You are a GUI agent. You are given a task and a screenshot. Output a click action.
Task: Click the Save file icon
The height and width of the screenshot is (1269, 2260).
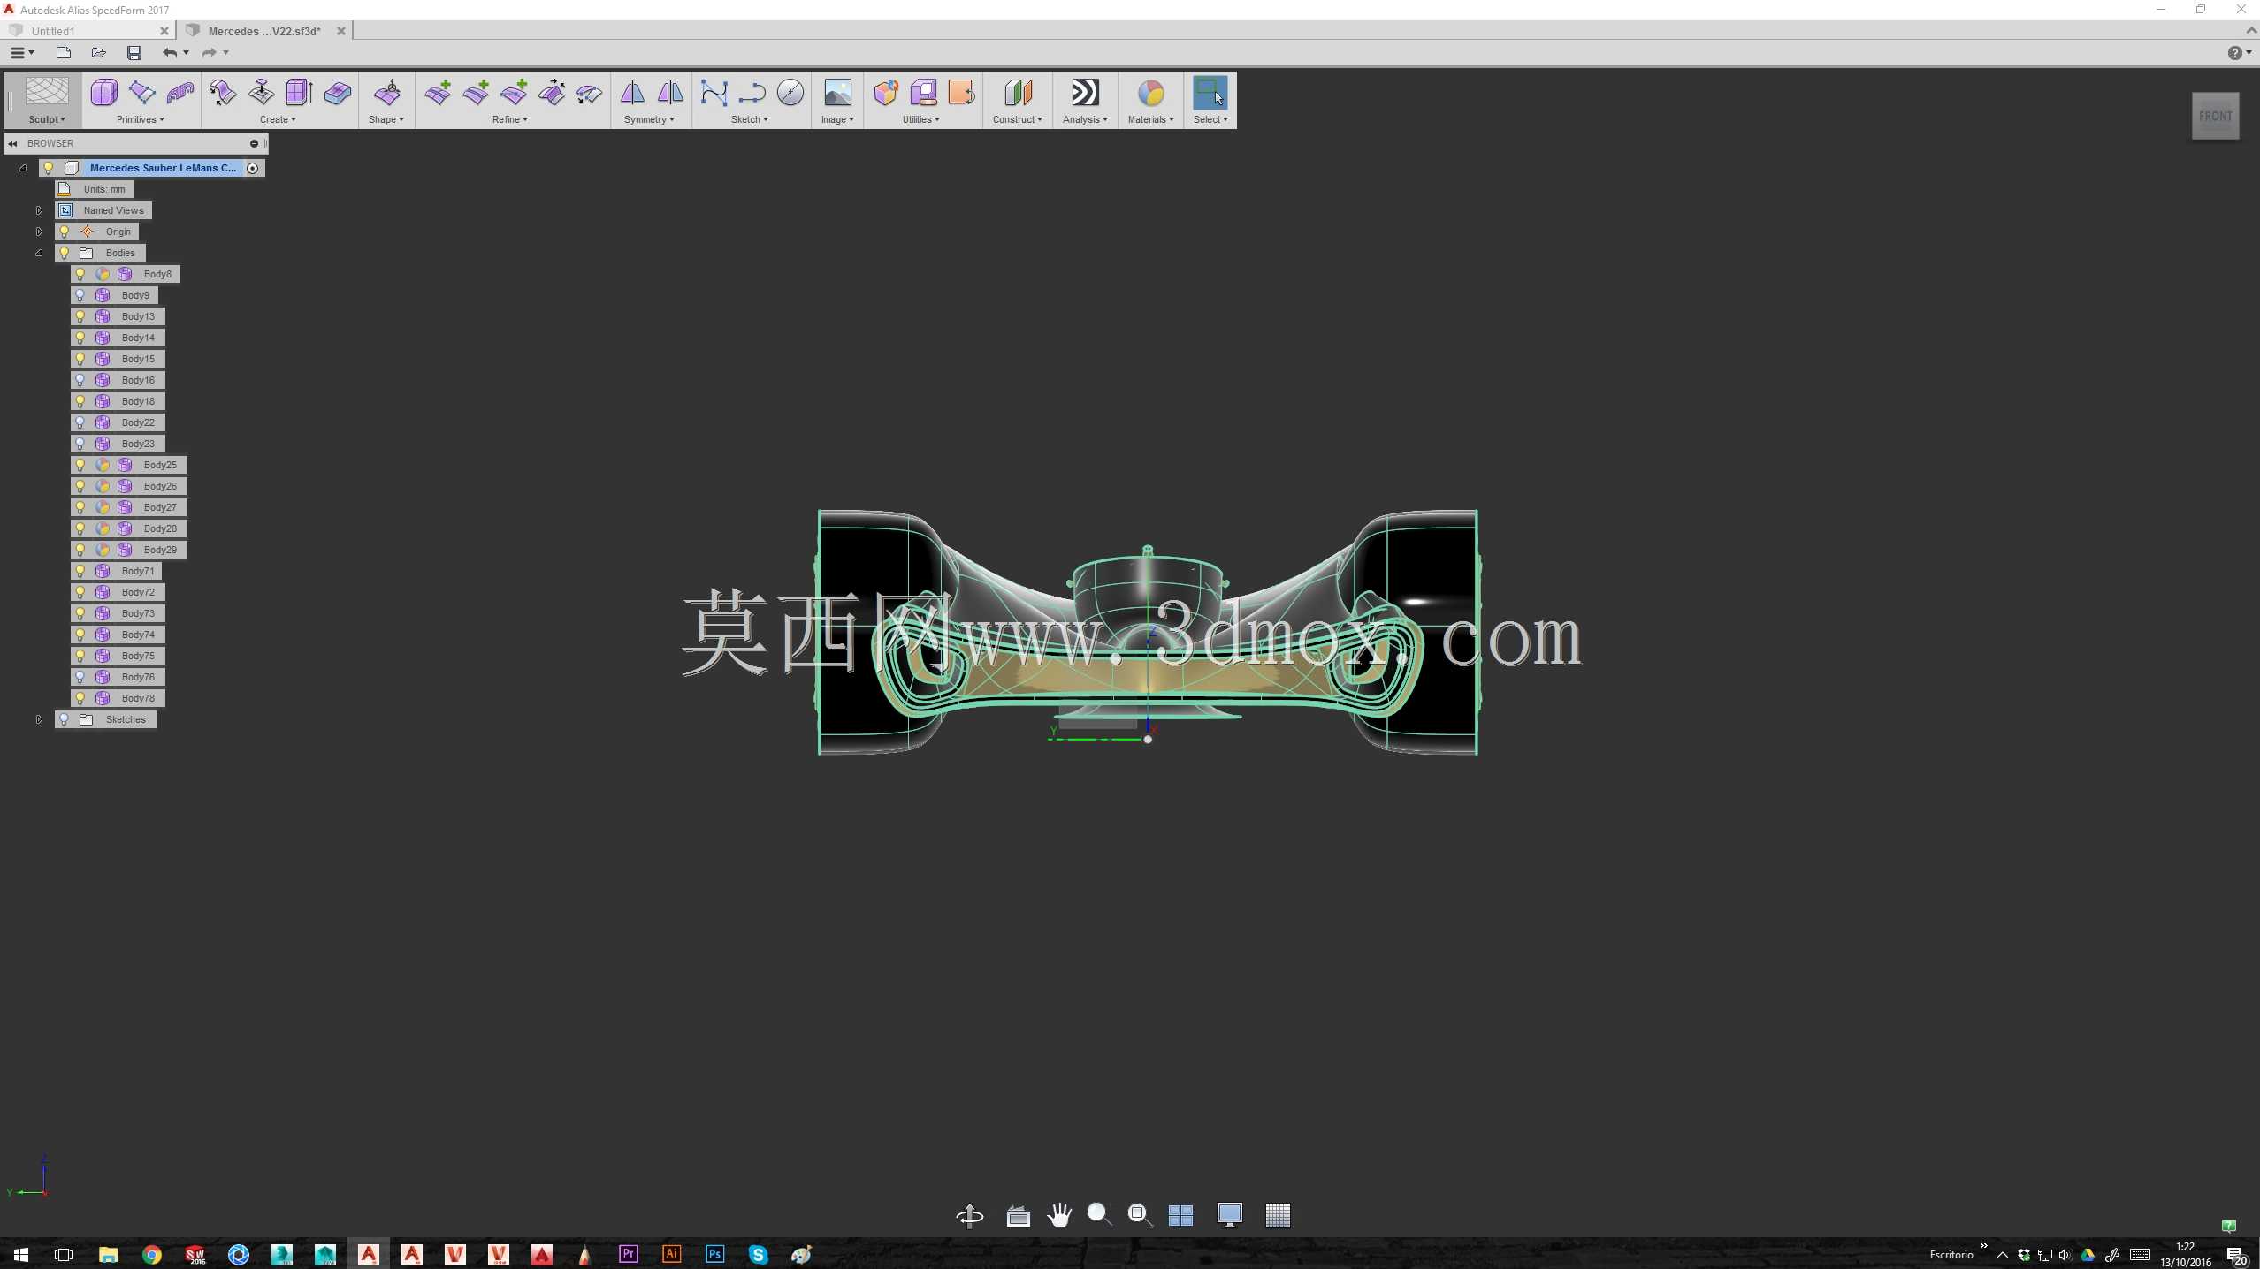point(134,53)
